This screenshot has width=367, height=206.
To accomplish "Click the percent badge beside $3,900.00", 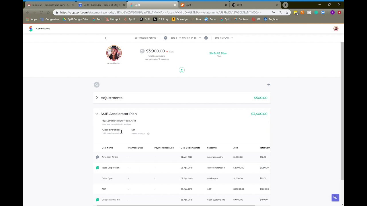I will 142,51.
